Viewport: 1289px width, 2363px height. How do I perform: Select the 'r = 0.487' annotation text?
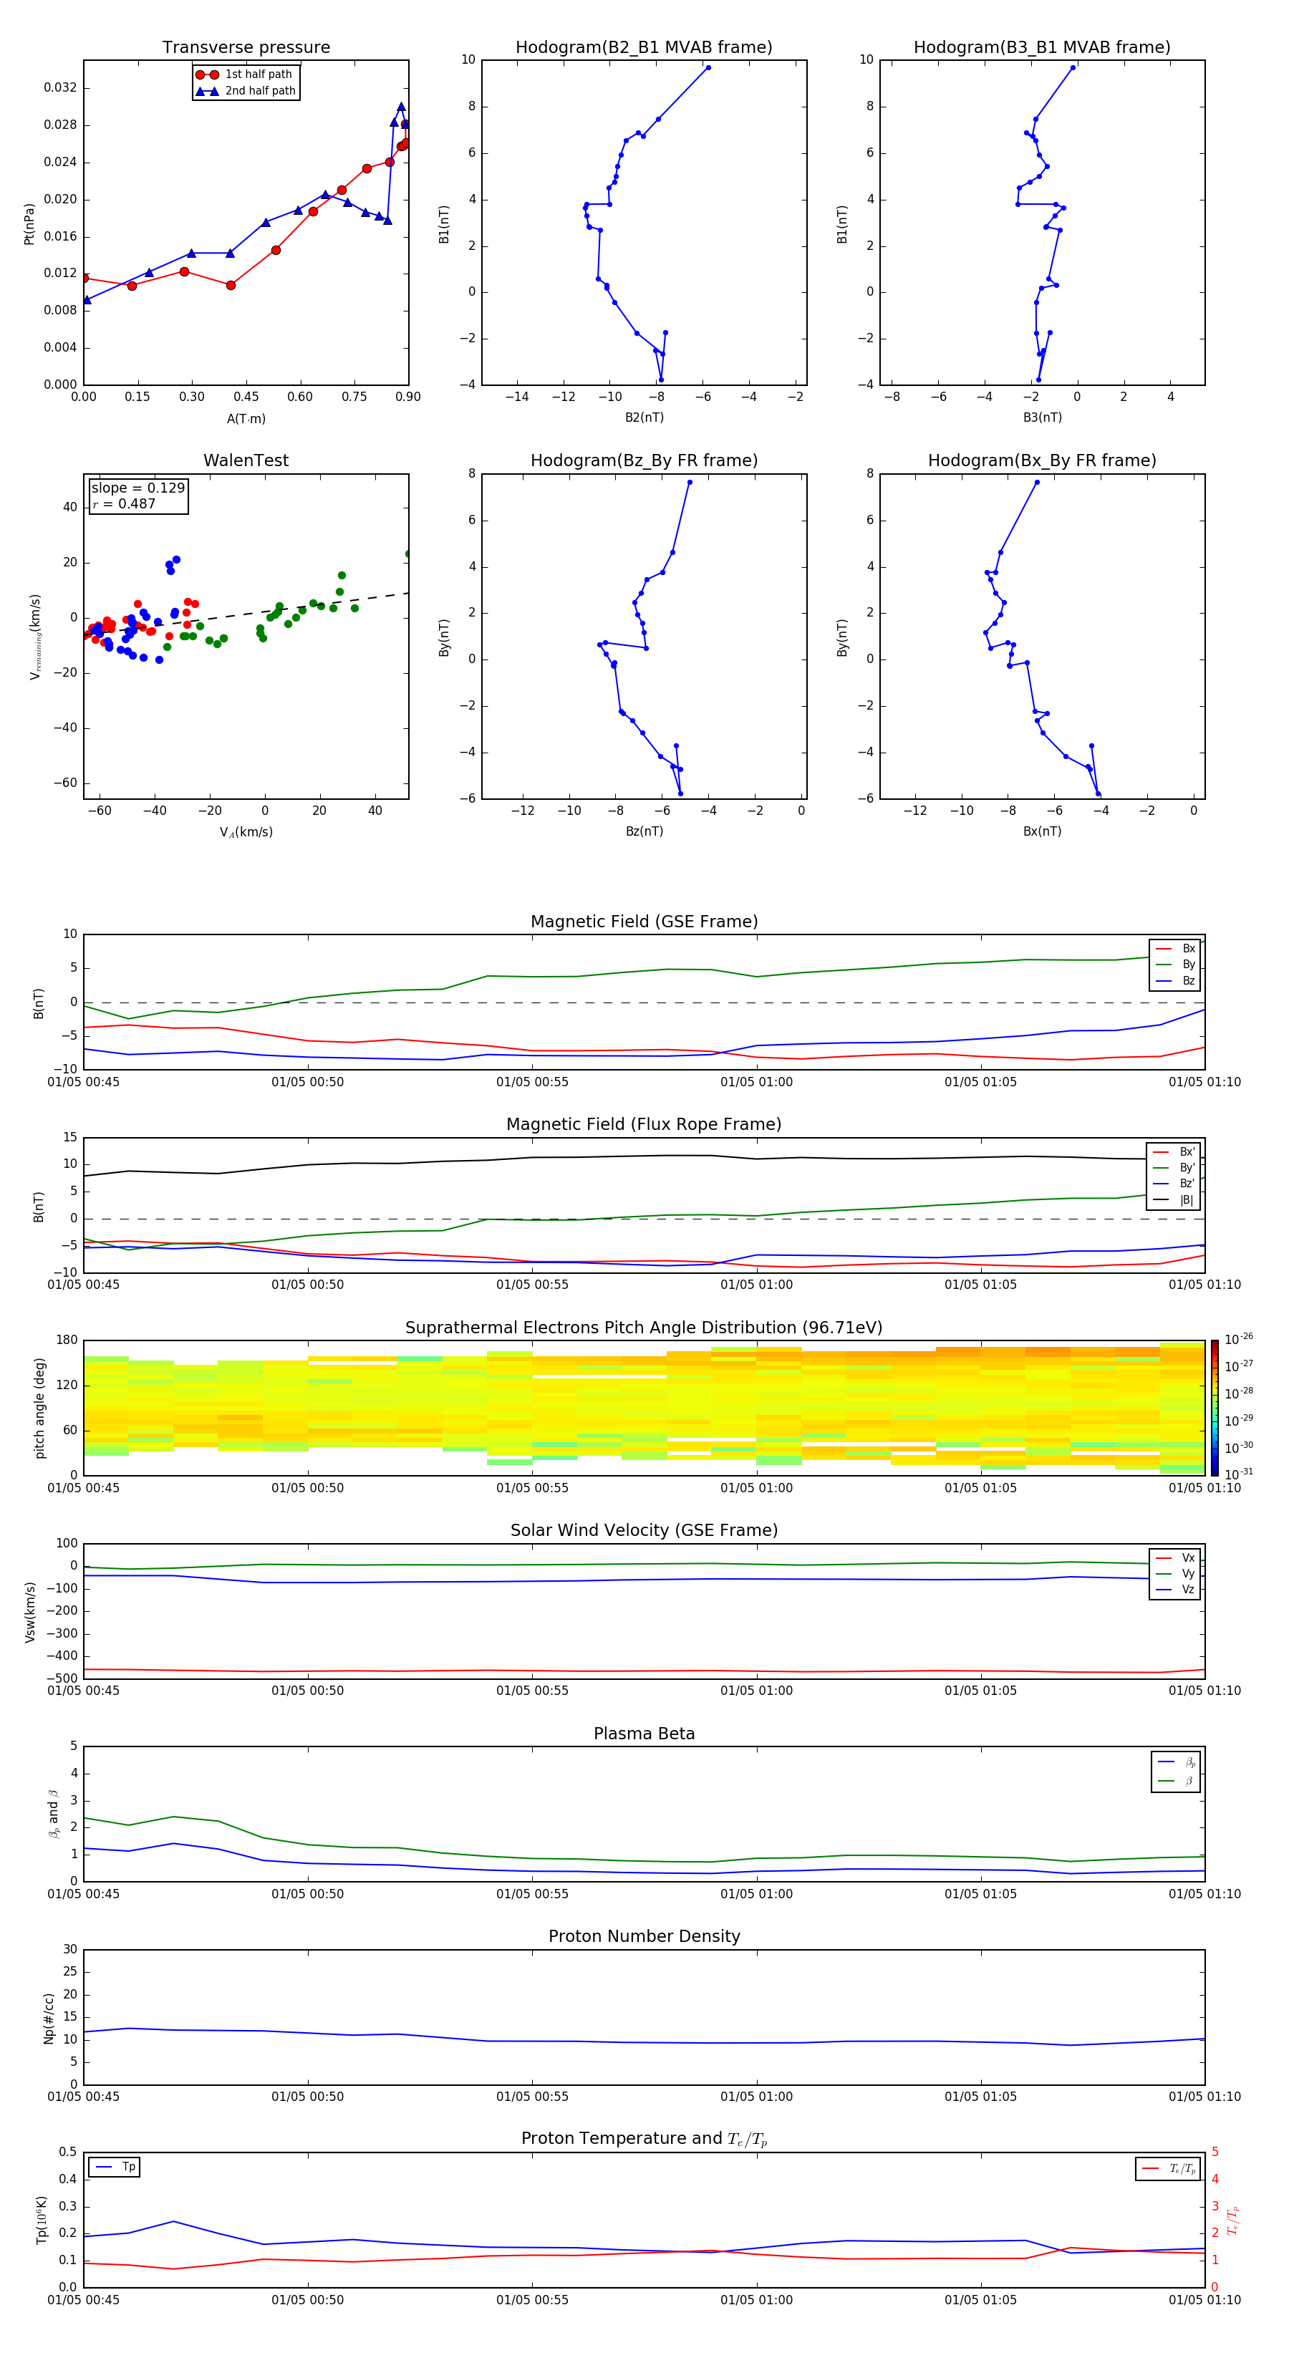point(124,503)
